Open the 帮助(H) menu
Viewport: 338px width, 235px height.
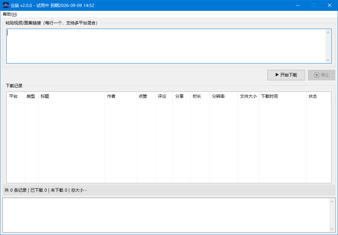(10, 14)
